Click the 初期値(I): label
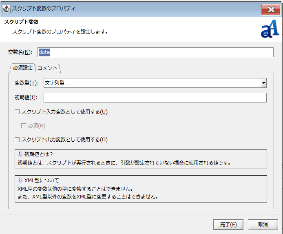This screenshot has width=283, height=234. pyautogui.click(x=26, y=98)
